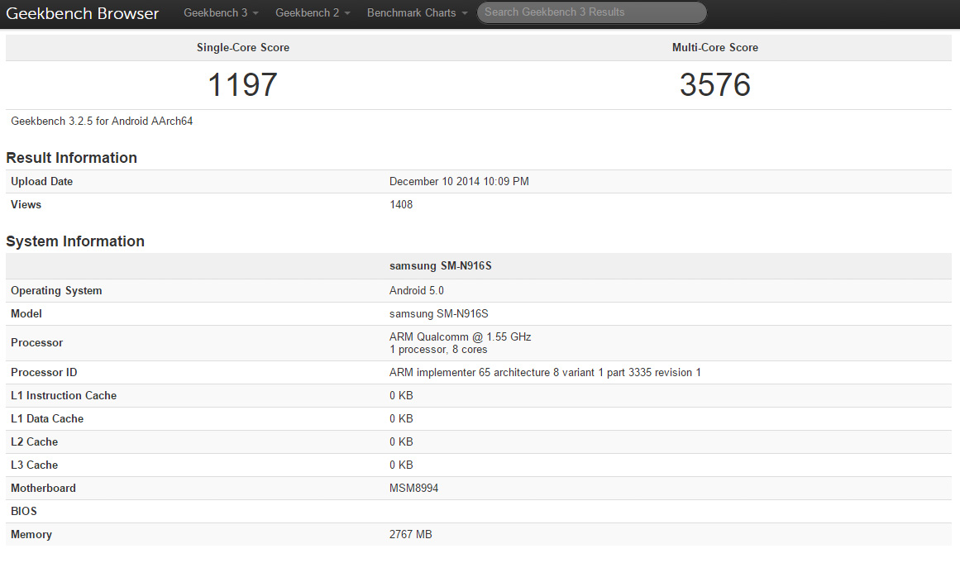
Task: Select the views count 1408
Action: (x=401, y=205)
